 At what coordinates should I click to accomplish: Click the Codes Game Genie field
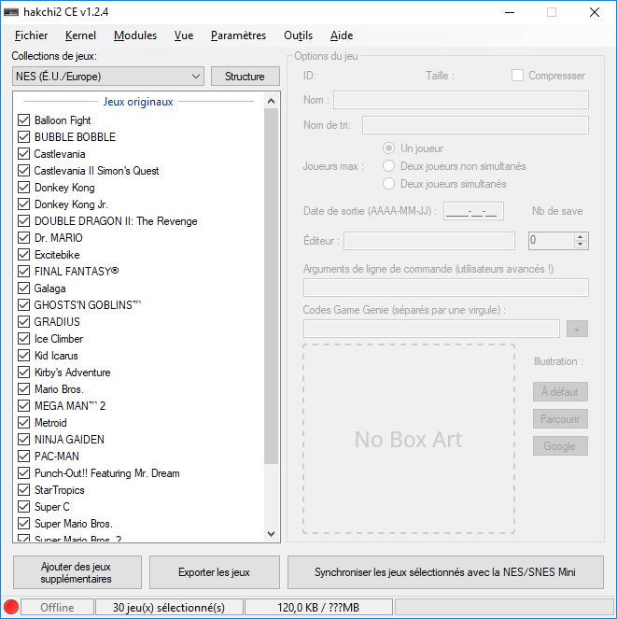pyautogui.click(x=431, y=329)
